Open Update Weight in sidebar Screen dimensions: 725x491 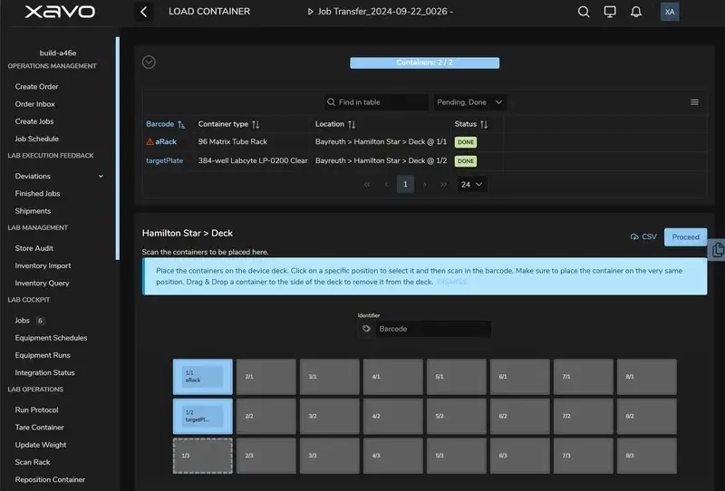click(41, 445)
